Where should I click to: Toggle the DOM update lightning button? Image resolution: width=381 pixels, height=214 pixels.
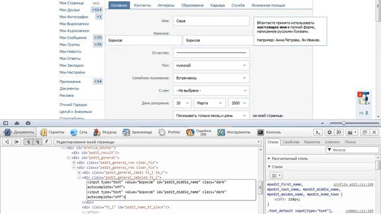click(x=46, y=142)
